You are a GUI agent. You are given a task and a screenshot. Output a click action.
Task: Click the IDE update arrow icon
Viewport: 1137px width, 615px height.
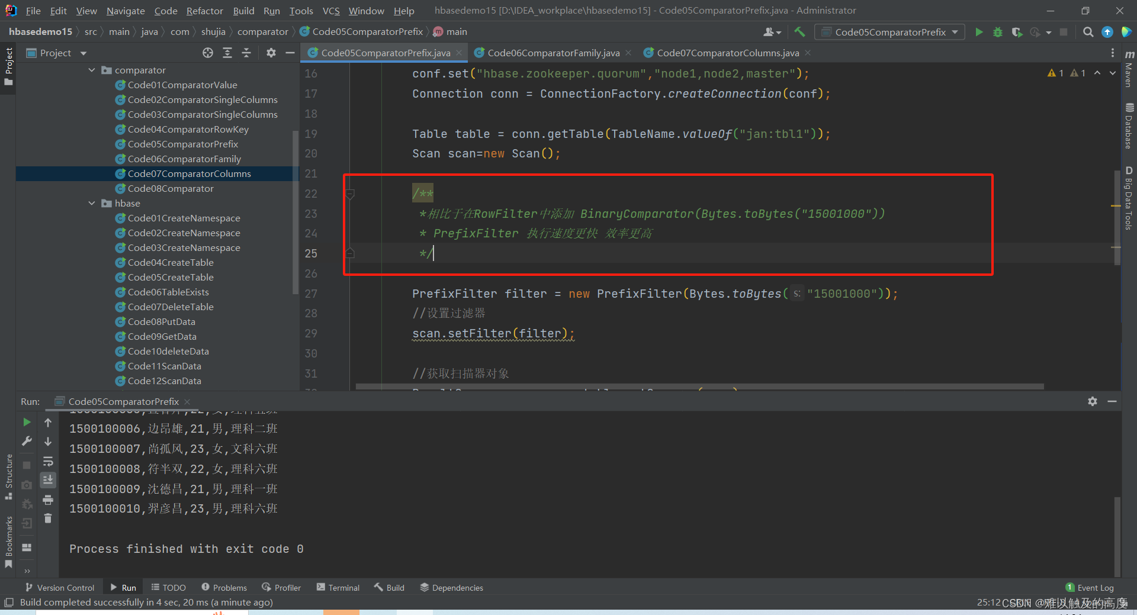tap(1107, 32)
